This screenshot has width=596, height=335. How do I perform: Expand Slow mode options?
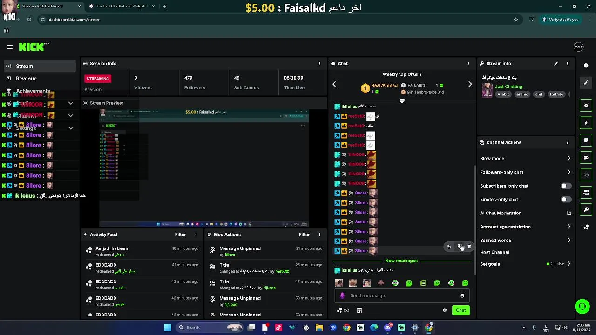point(525,159)
